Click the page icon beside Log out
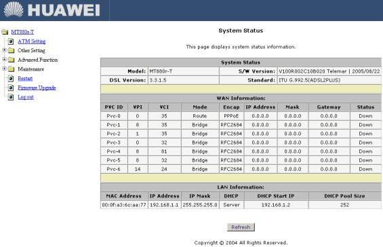Viewport: 383px width, 247px height. point(11,97)
